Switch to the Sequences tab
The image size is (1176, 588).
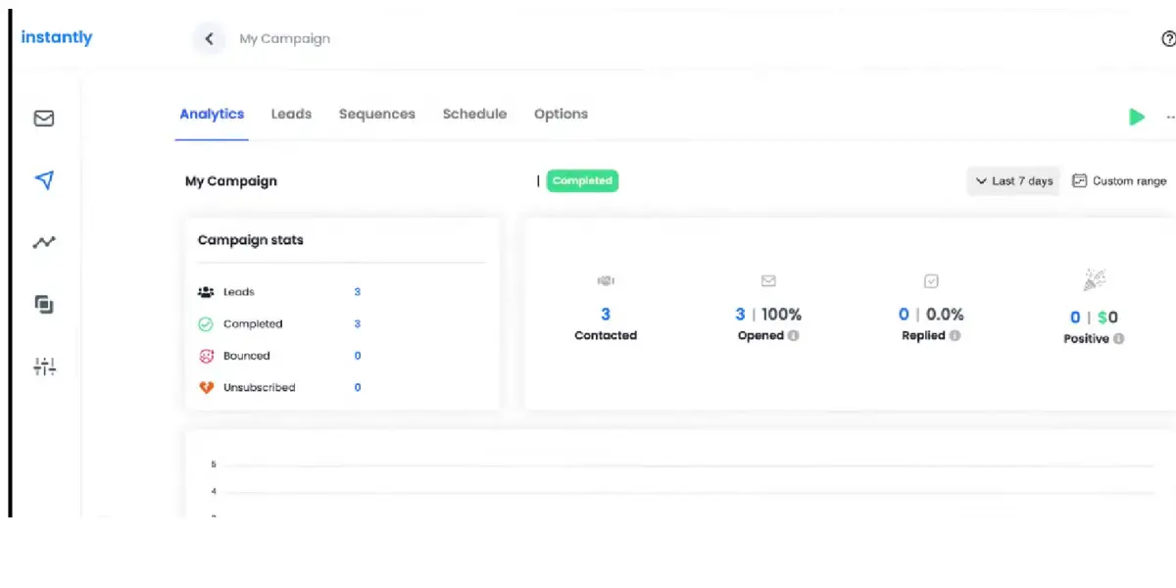click(377, 115)
